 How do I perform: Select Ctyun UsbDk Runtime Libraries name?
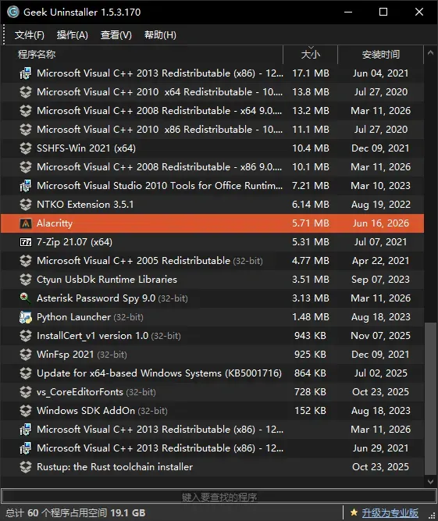pos(107,280)
